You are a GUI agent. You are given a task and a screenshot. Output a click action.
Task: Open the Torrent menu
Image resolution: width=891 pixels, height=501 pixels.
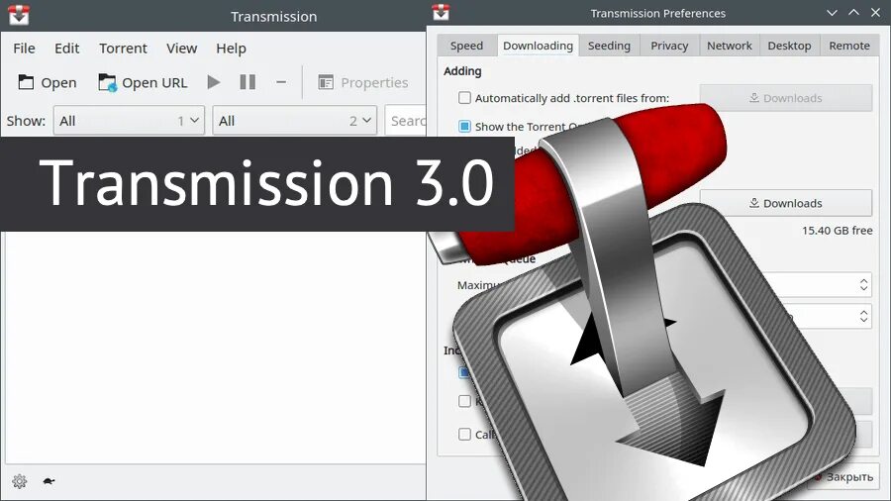point(123,49)
